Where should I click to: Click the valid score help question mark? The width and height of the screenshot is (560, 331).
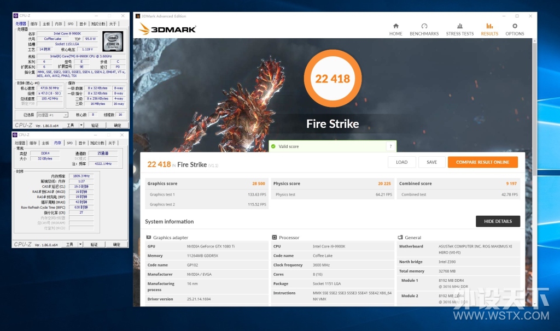click(390, 146)
